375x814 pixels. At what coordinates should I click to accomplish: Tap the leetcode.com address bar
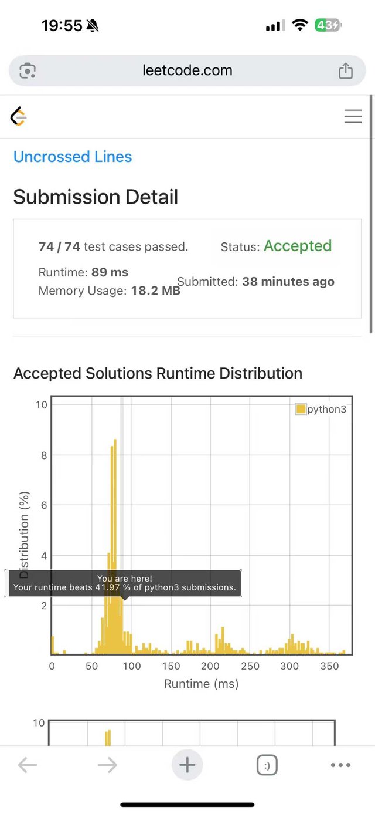[187, 70]
